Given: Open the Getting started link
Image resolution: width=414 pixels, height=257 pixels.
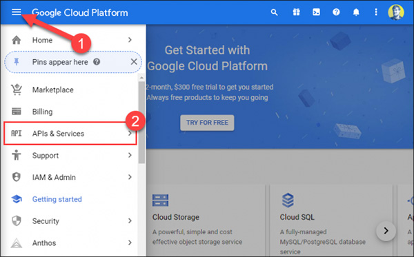Looking at the screenshot, I should tap(57, 199).
